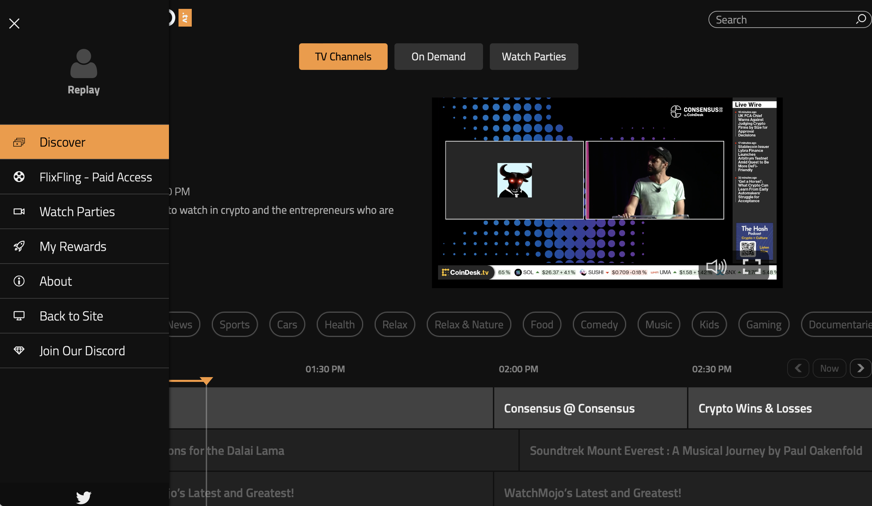The width and height of the screenshot is (872, 506).
Task: Mute the video using the speaker icon
Action: 716,267
